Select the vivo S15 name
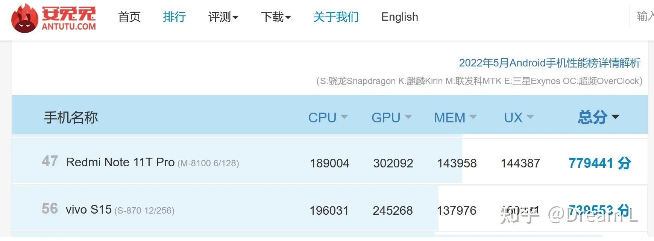Viewport: 654px width, 241px height. pyautogui.click(x=89, y=209)
